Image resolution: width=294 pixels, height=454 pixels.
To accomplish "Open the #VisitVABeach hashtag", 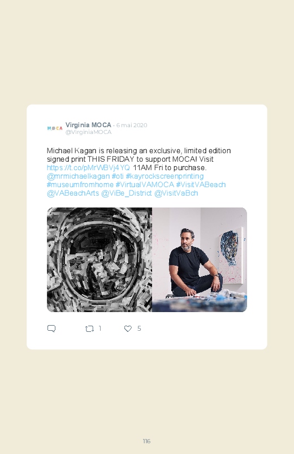I will pyautogui.click(x=201, y=184).
